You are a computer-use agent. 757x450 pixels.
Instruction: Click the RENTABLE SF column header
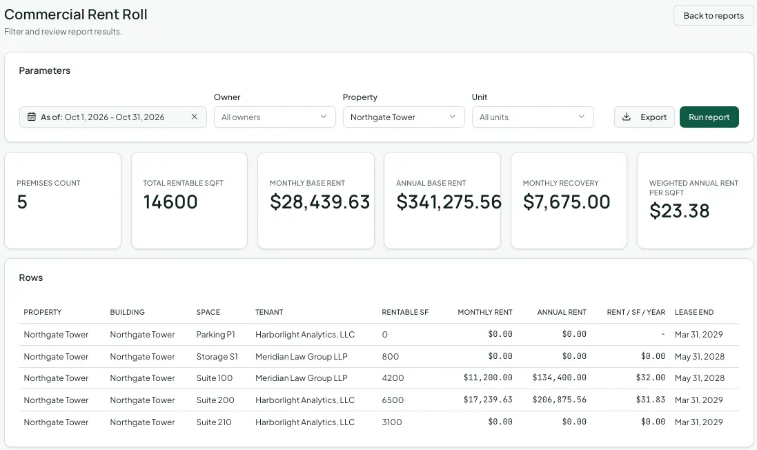pyautogui.click(x=405, y=312)
